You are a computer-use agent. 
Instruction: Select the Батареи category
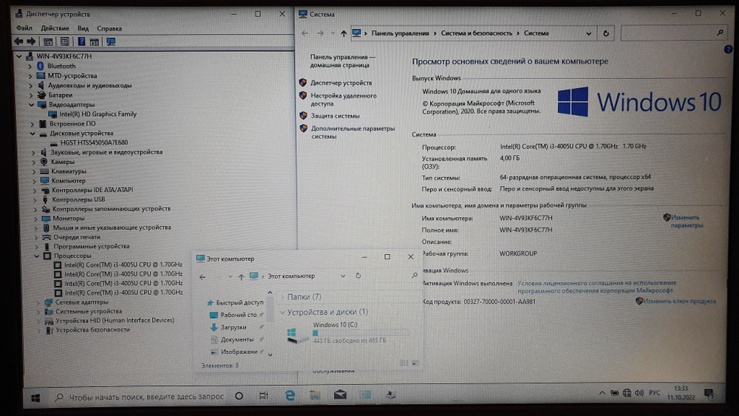point(61,95)
